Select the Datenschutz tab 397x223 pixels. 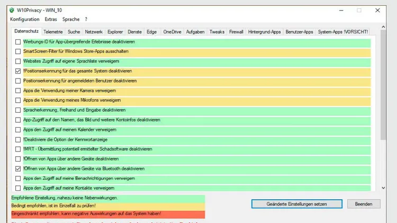pyautogui.click(x=26, y=31)
